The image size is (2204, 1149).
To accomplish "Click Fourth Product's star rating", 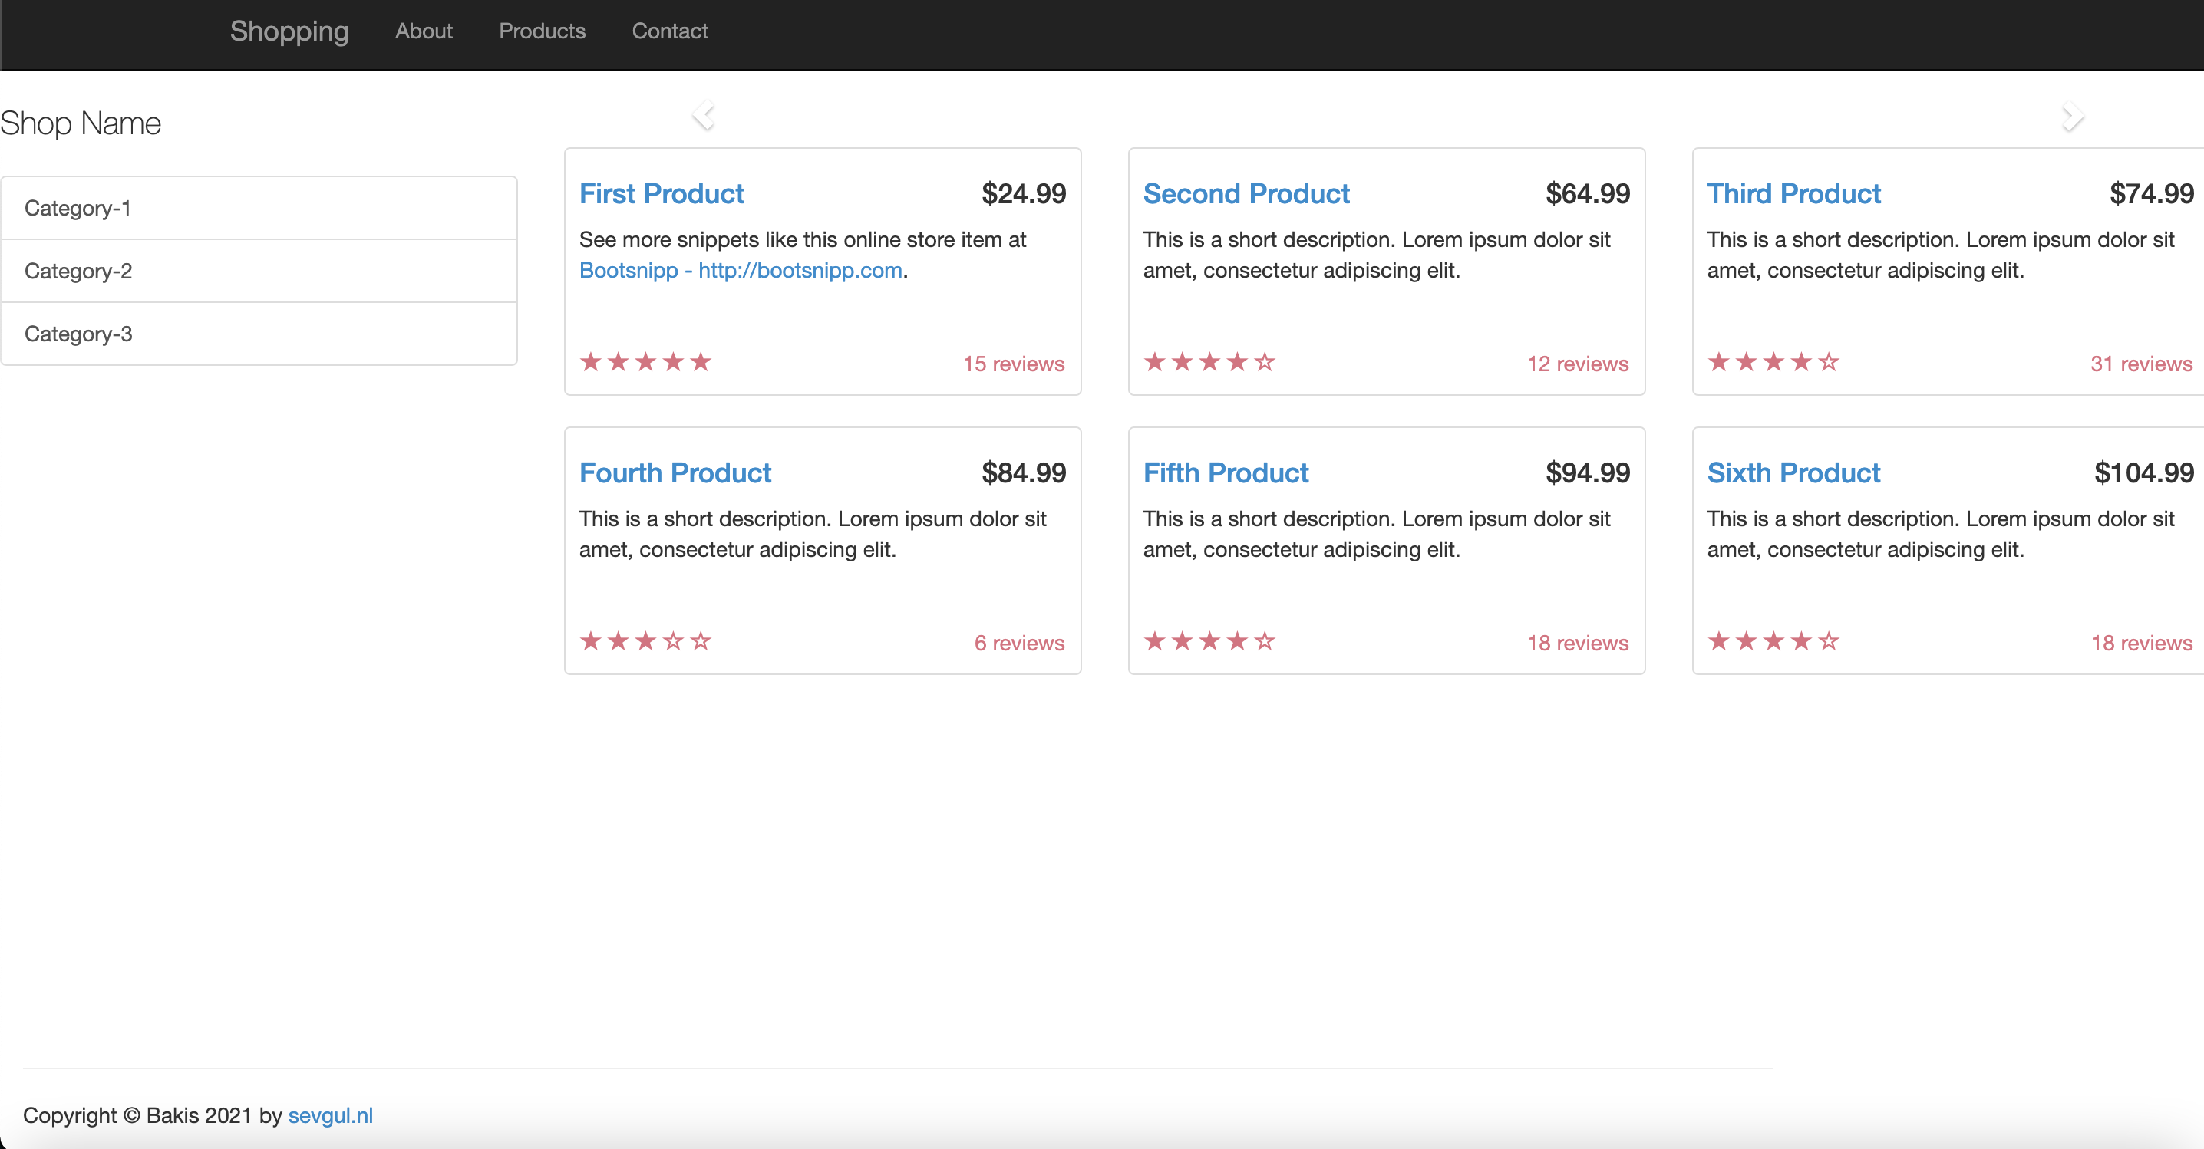I will (x=646, y=641).
